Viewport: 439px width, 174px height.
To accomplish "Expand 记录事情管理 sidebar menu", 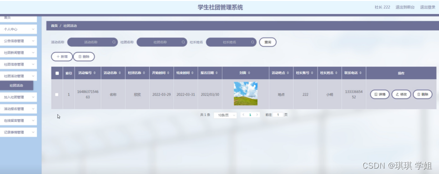I will 18,132.
